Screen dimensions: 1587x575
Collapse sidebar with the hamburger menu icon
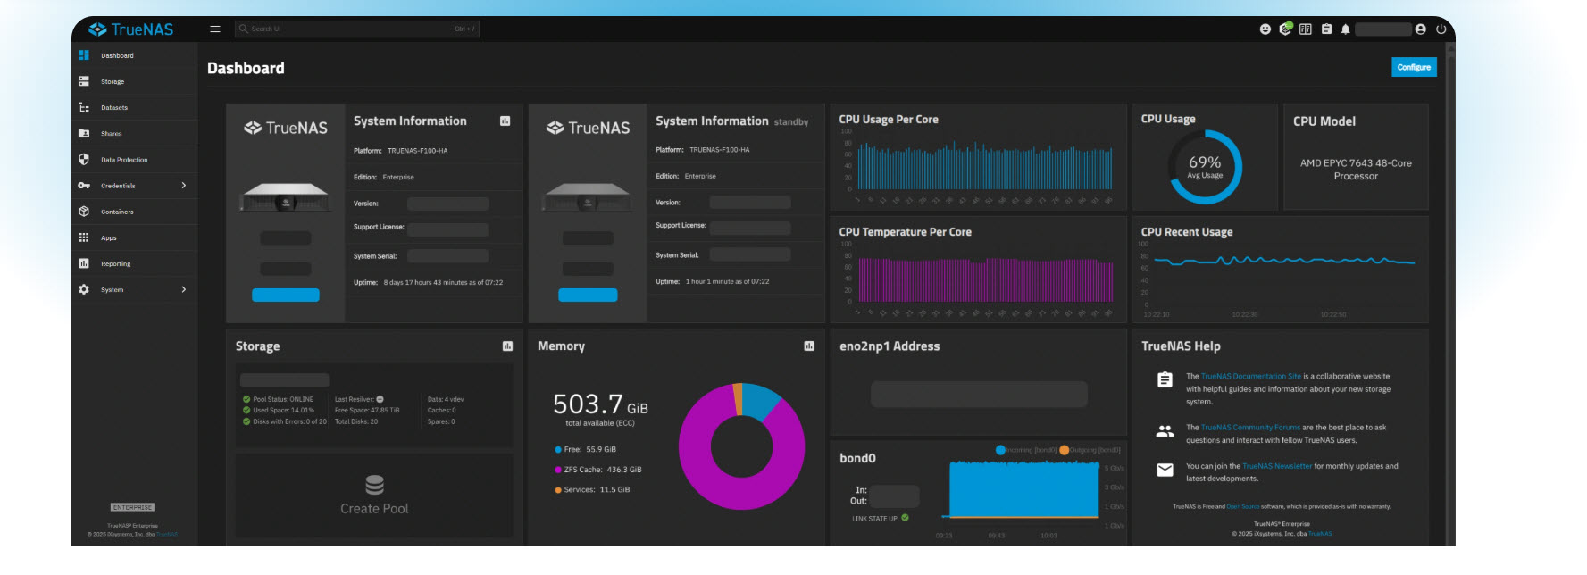pos(215,29)
